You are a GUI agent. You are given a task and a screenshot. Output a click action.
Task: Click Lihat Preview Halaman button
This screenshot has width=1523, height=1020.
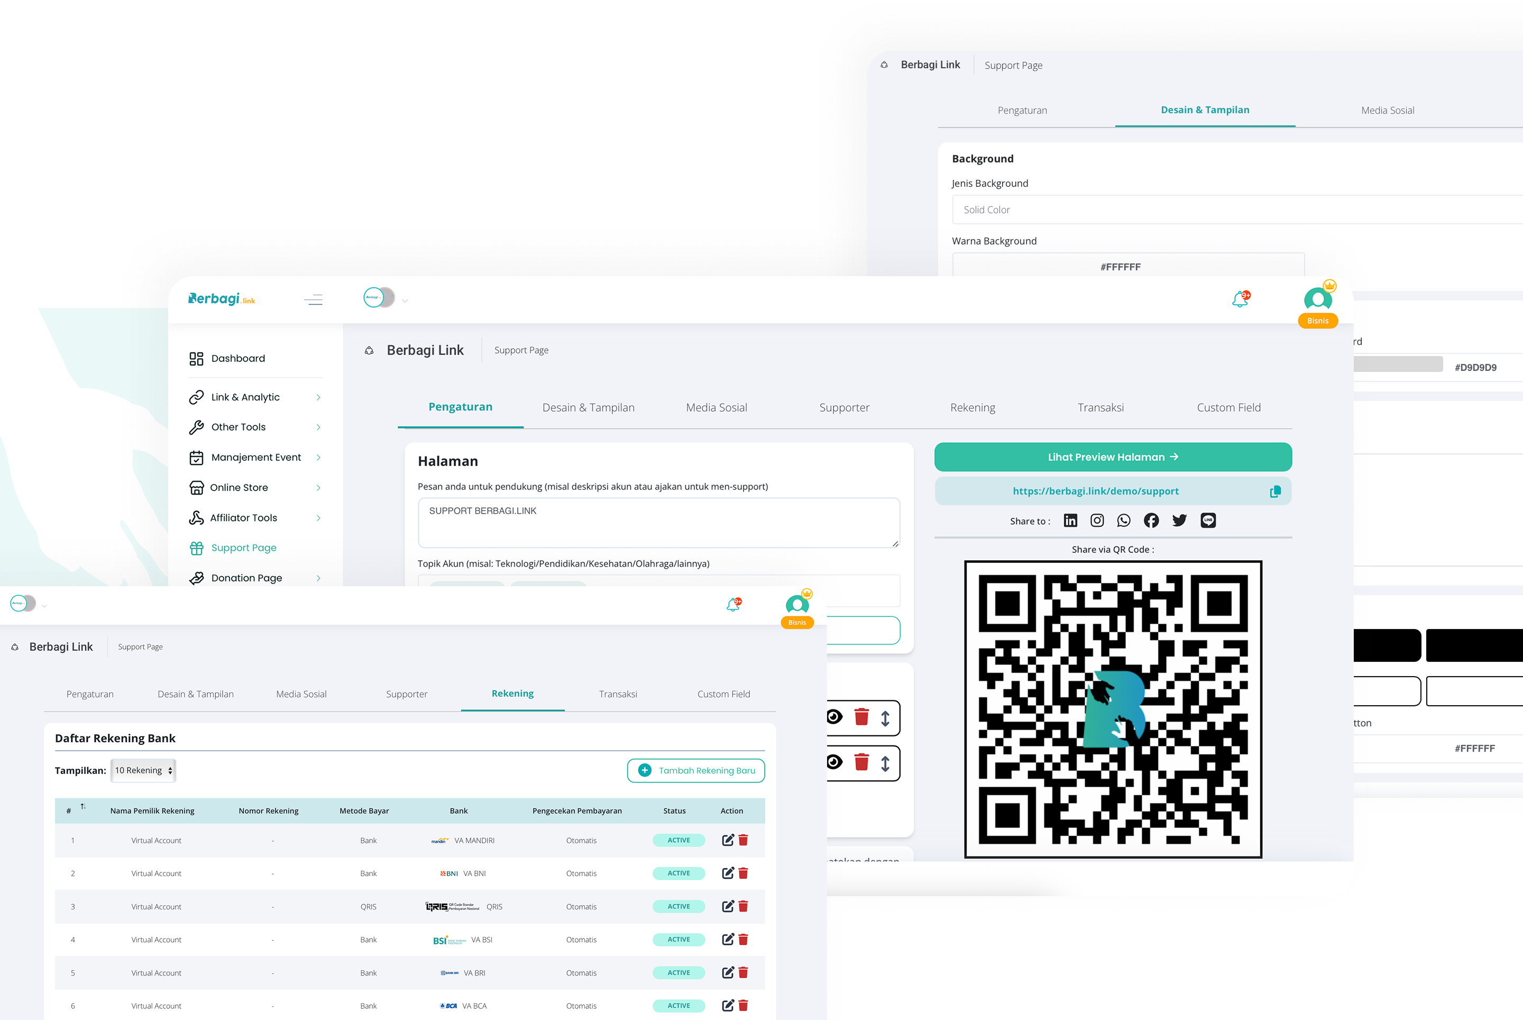(x=1113, y=457)
